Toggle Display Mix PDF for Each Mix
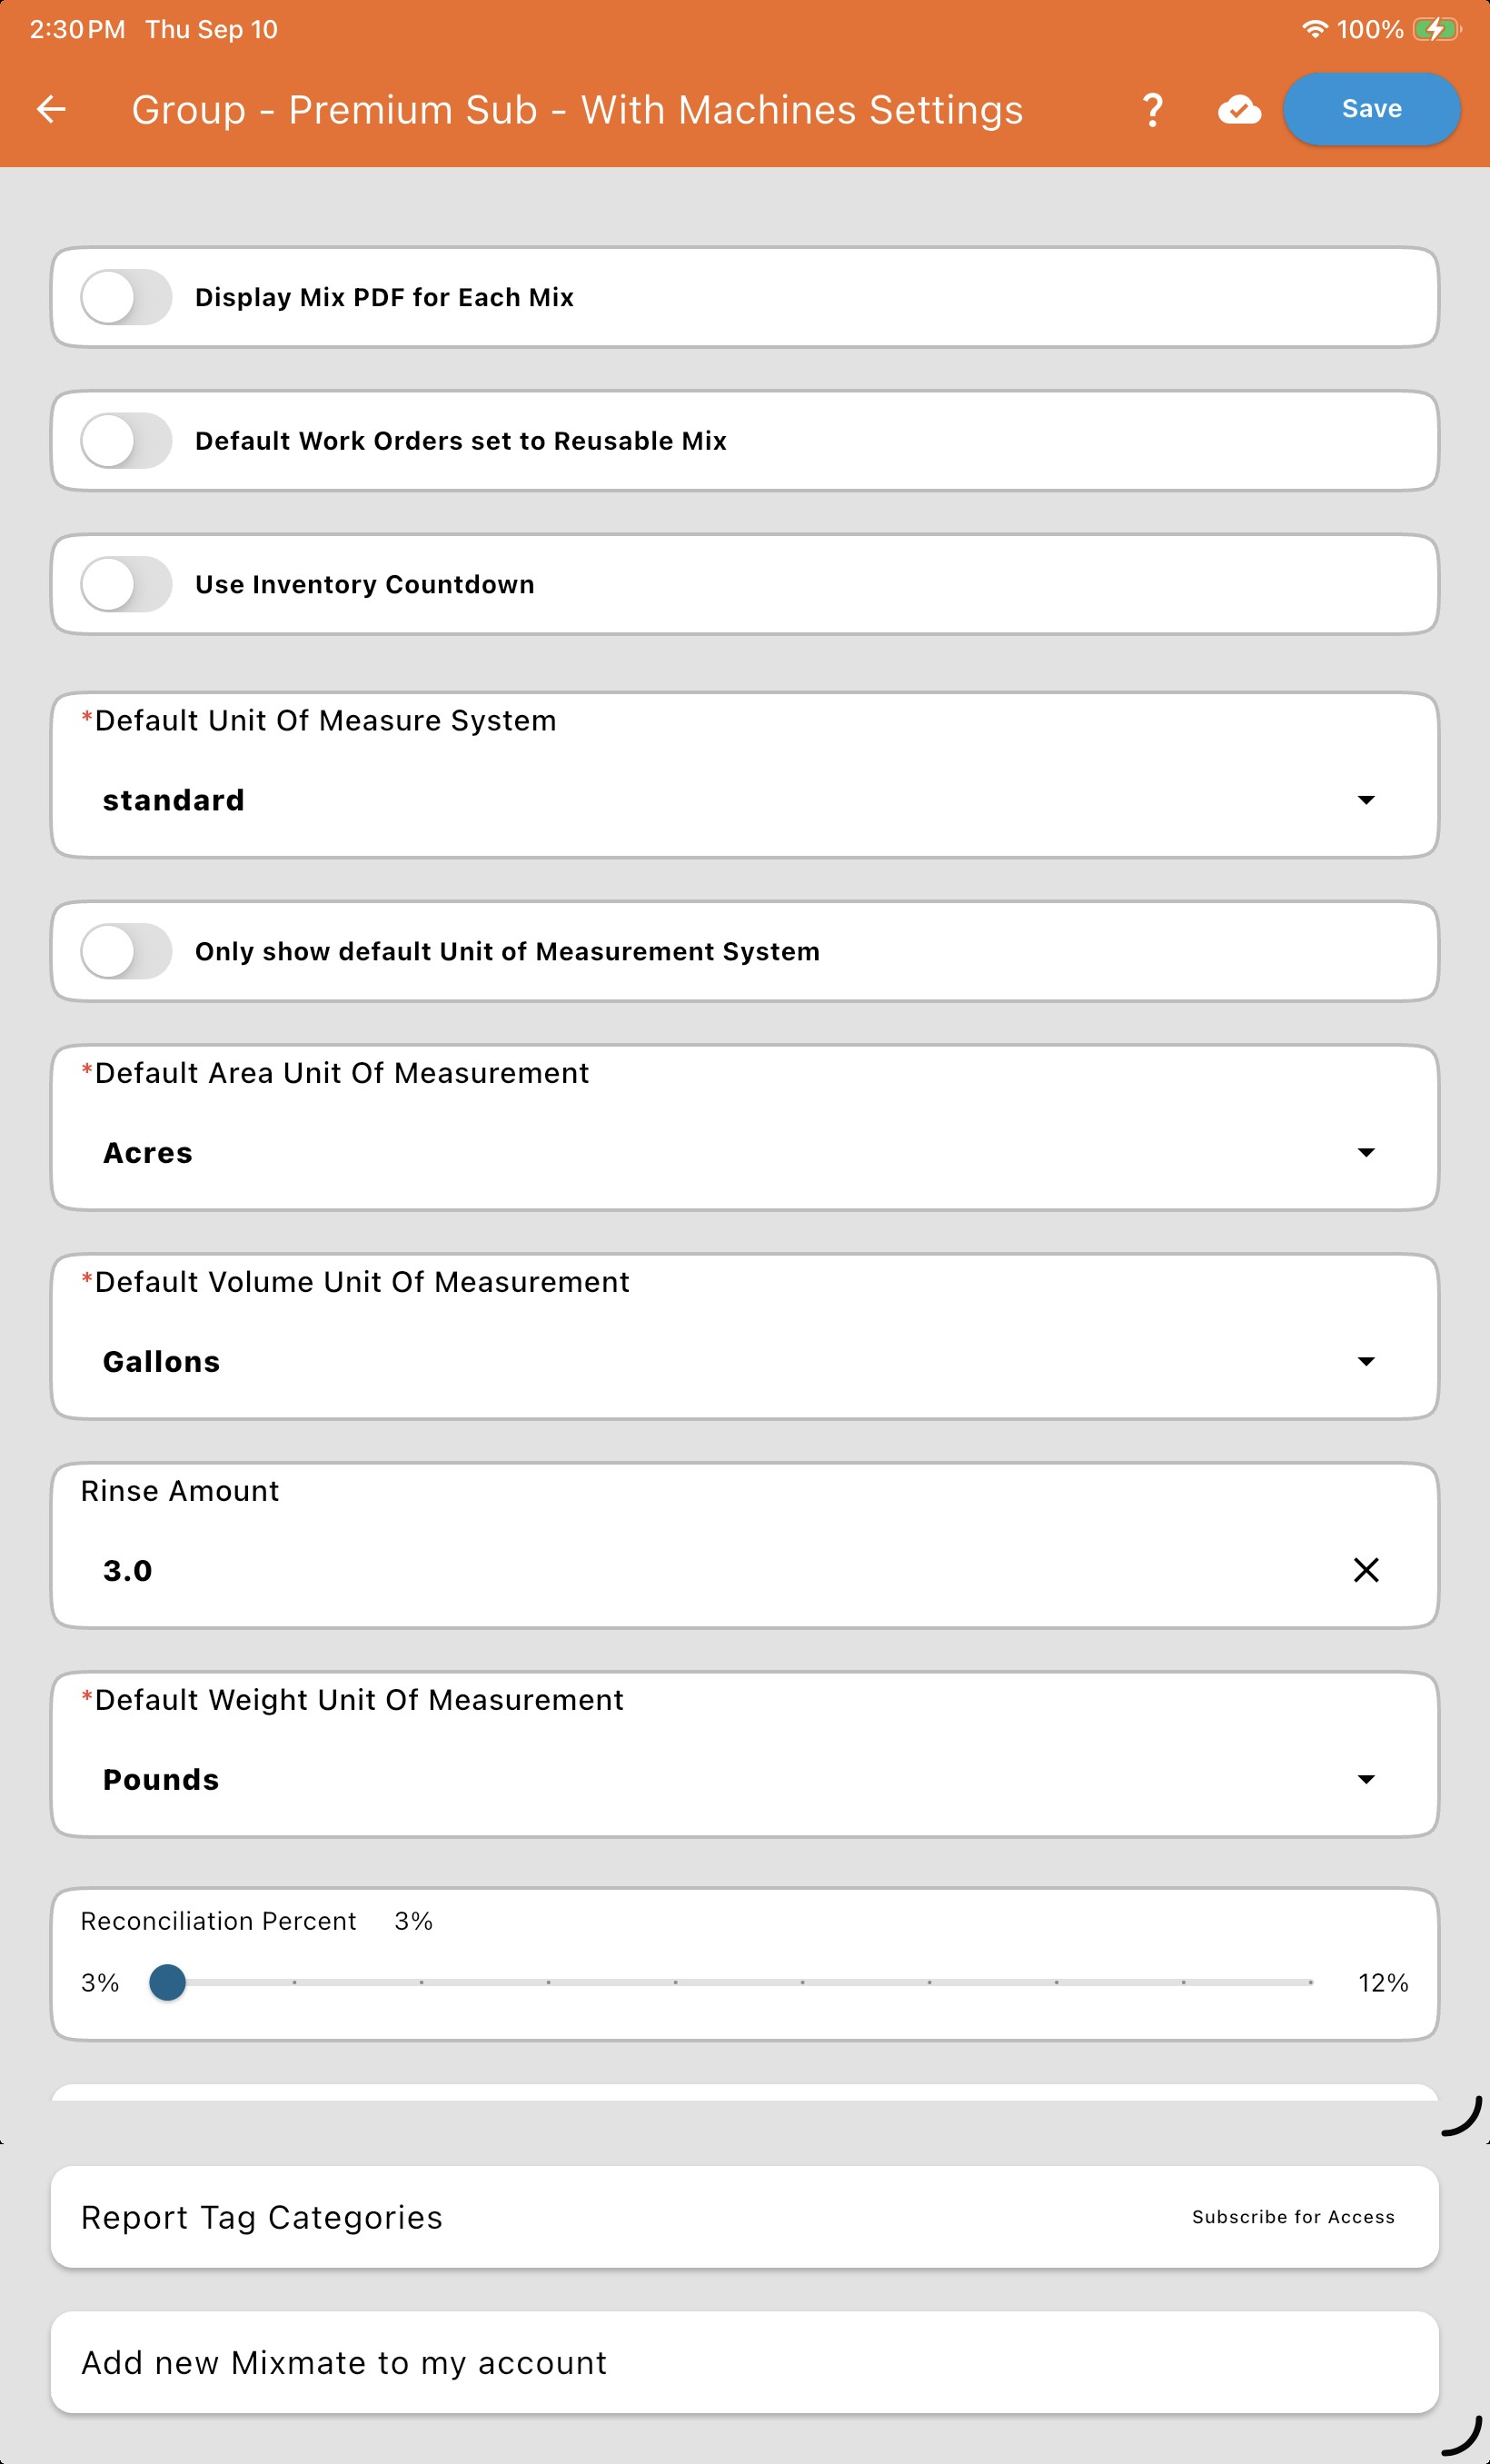Viewport: 1490px width, 2464px height. pos(126,297)
